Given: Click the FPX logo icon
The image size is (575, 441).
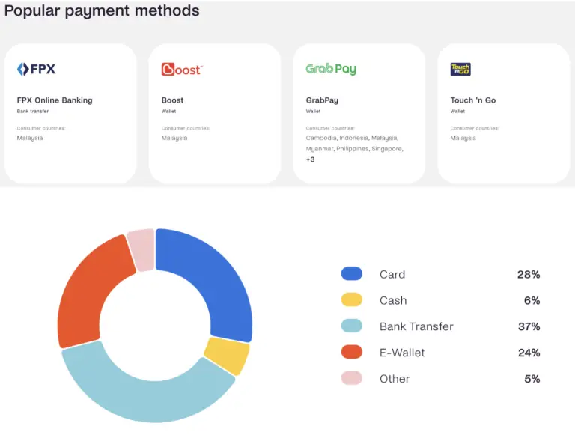Looking at the screenshot, I should coord(36,70).
